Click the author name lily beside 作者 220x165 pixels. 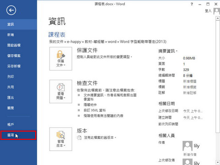(197, 146)
